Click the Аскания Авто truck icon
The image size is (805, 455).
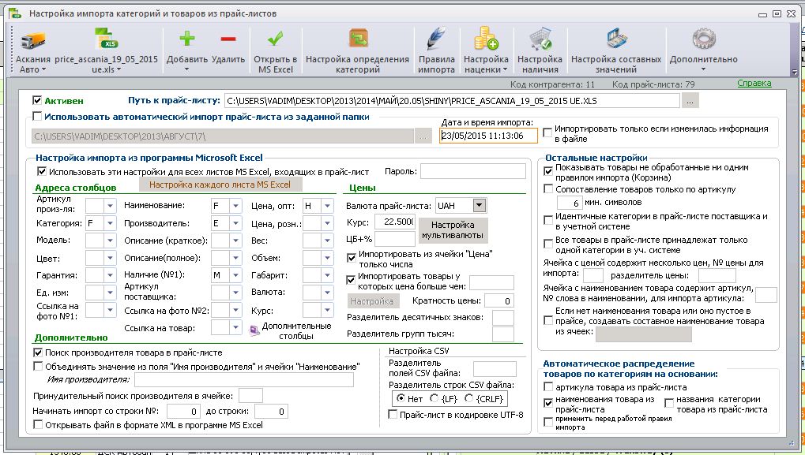pyautogui.click(x=33, y=40)
